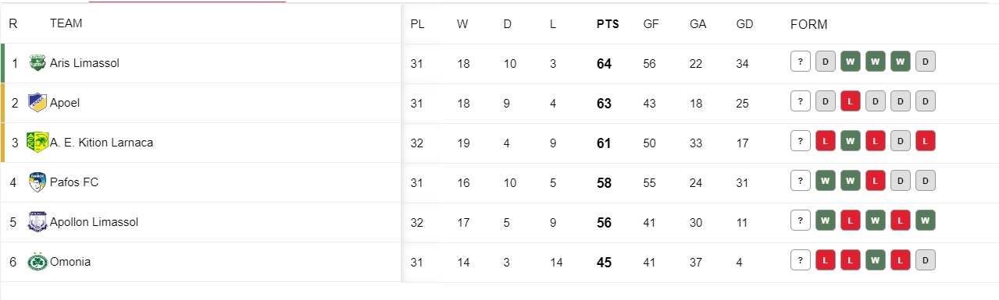The image size is (999, 300).
Task: Click Aris Limassol's 64 points value
Action: (x=604, y=64)
